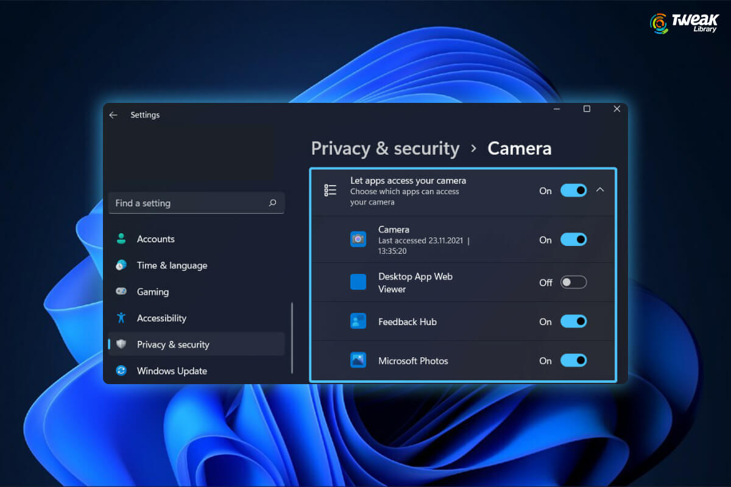731x487 pixels.
Task: Enable Desktop App Web Viewer camera access
Action: pos(573,282)
